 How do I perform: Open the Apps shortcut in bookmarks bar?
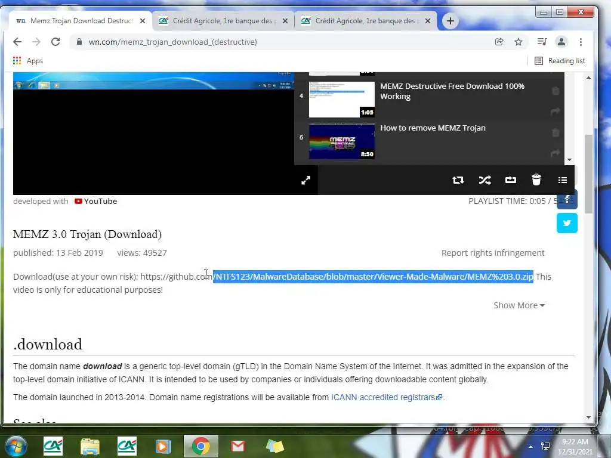(x=27, y=61)
